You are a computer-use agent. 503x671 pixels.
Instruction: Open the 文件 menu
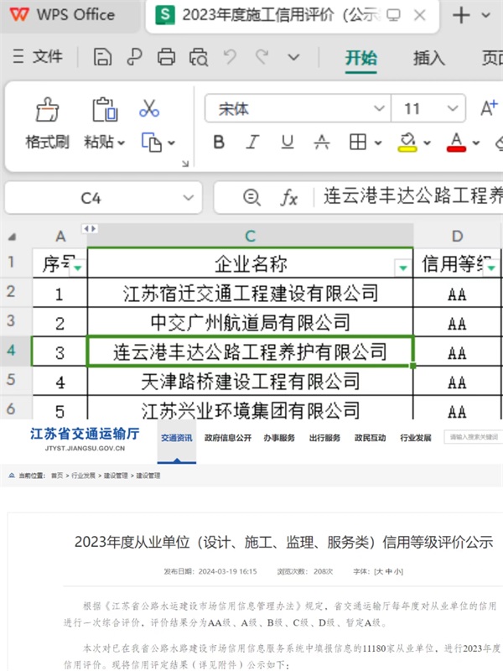(39, 57)
